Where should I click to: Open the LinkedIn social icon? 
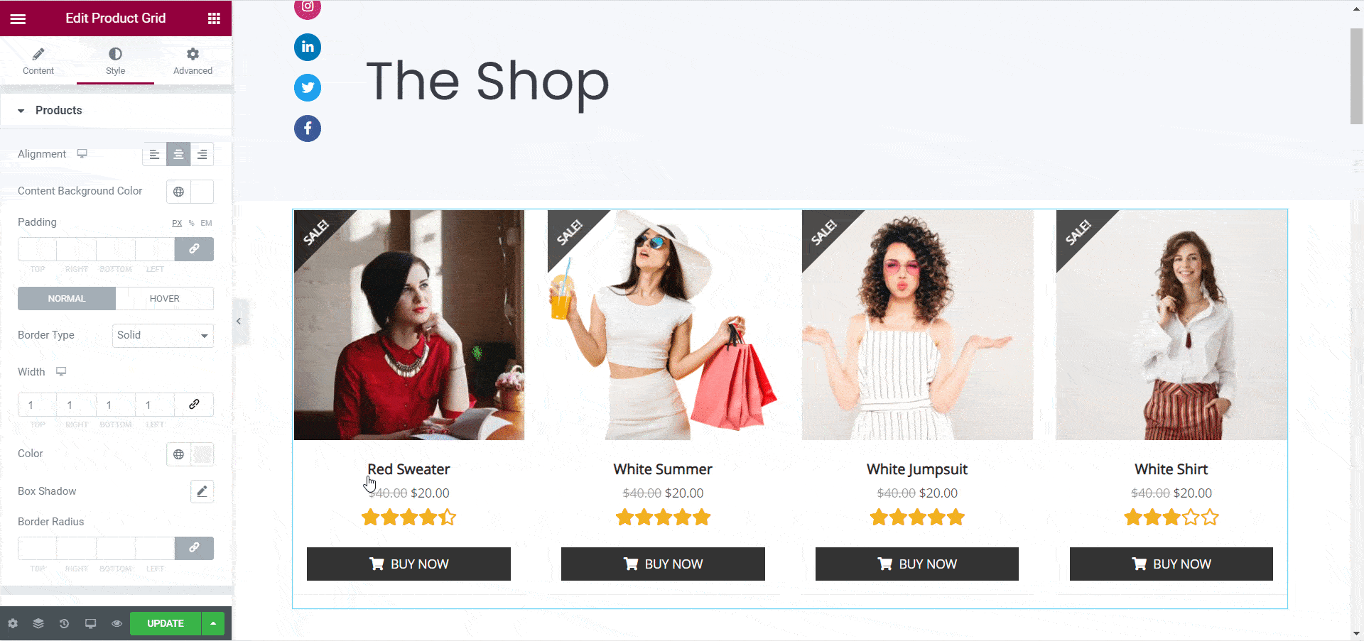pyautogui.click(x=308, y=47)
